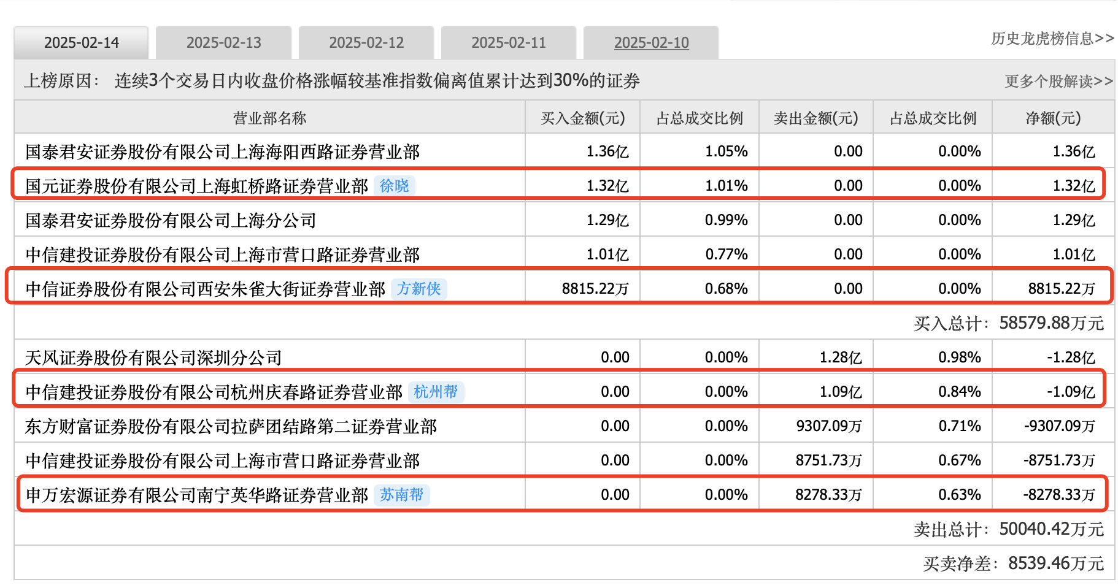Screen dimensions: 1118x585
Task: Click 更多个股解读 link
Action: pos(1058,81)
